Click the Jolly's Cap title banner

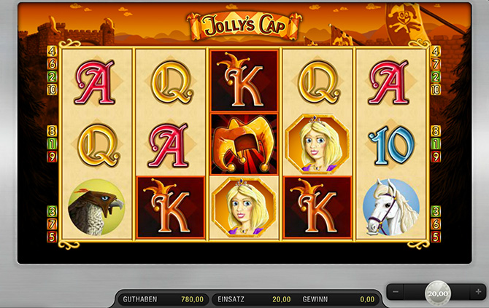tap(244, 25)
